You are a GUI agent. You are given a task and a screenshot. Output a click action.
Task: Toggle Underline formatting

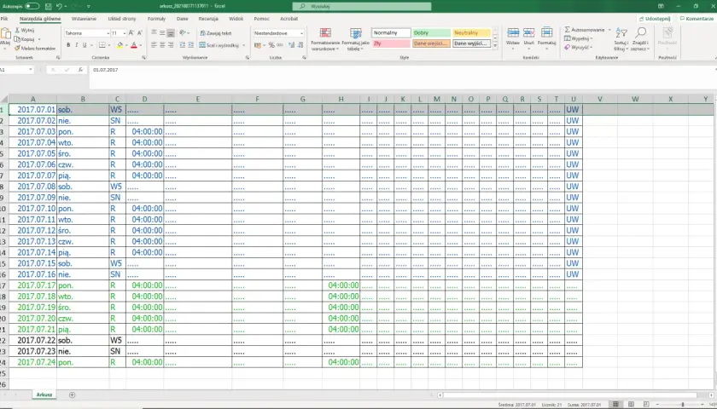pos(85,45)
